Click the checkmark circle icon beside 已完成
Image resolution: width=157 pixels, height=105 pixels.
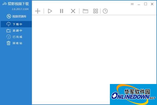pyautogui.click(x=9, y=37)
